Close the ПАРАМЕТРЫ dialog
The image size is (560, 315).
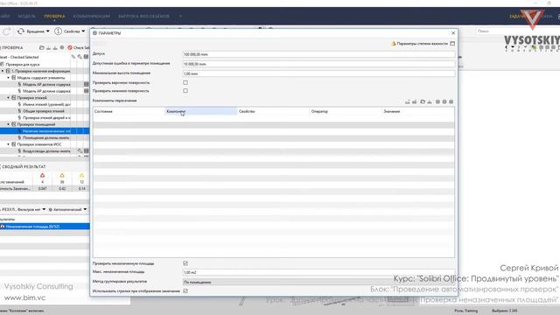coord(453,33)
